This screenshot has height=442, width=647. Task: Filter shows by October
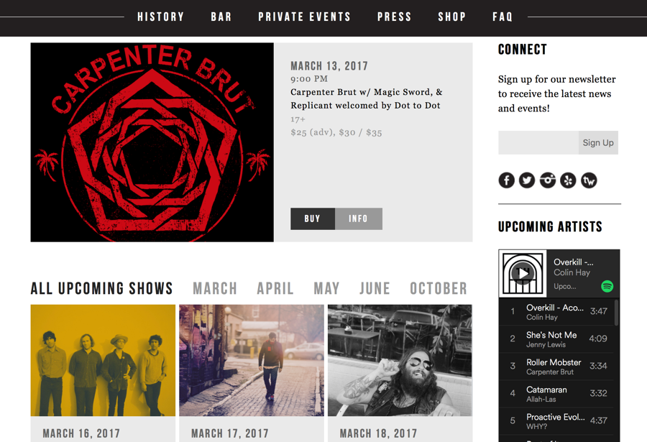point(439,288)
